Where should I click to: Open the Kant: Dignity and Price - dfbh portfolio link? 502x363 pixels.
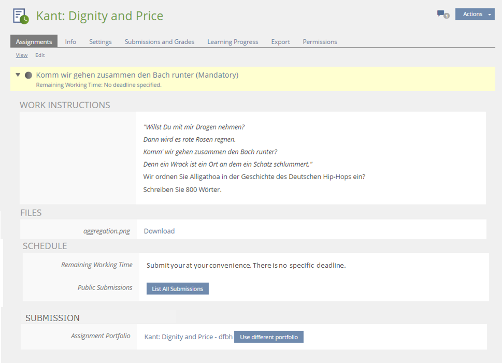click(188, 337)
